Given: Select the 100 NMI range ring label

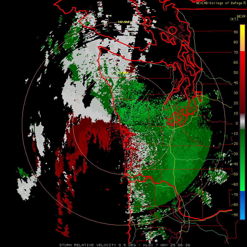Looking at the screenshot, I should 123,22.
